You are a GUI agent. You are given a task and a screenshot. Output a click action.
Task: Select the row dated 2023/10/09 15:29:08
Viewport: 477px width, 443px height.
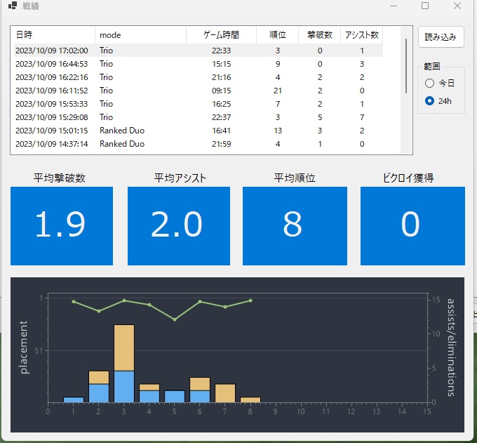[199, 117]
